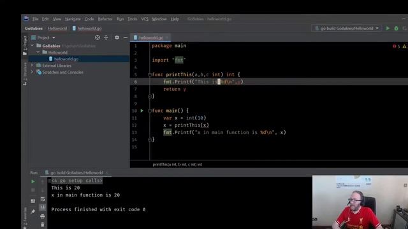
Task: Click the webcam video overlay thumbnail
Action: pyautogui.click(x=360, y=202)
